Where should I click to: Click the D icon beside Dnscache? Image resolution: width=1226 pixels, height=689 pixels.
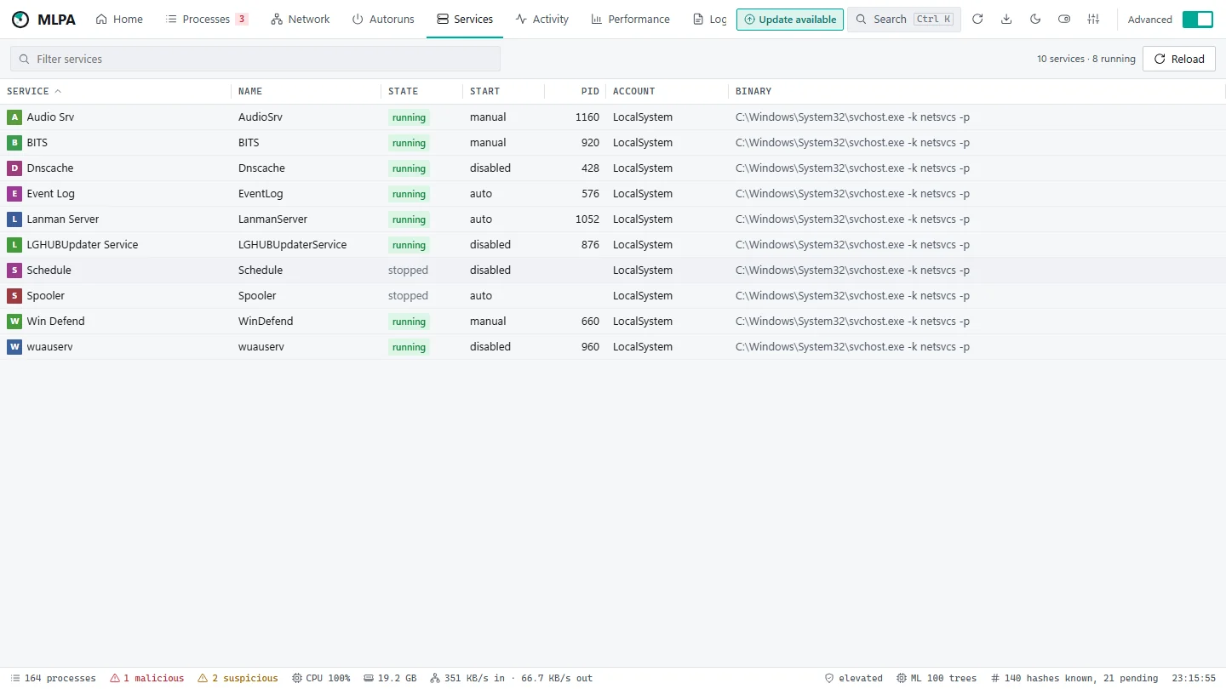pos(14,168)
